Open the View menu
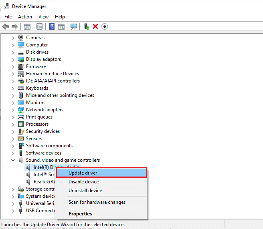The image size is (263, 229). click(x=43, y=17)
